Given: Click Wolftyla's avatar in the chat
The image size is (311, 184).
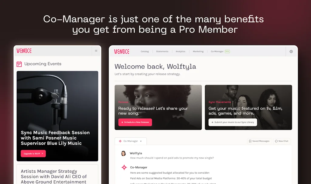Looking at the screenshot, I should click(123, 153).
